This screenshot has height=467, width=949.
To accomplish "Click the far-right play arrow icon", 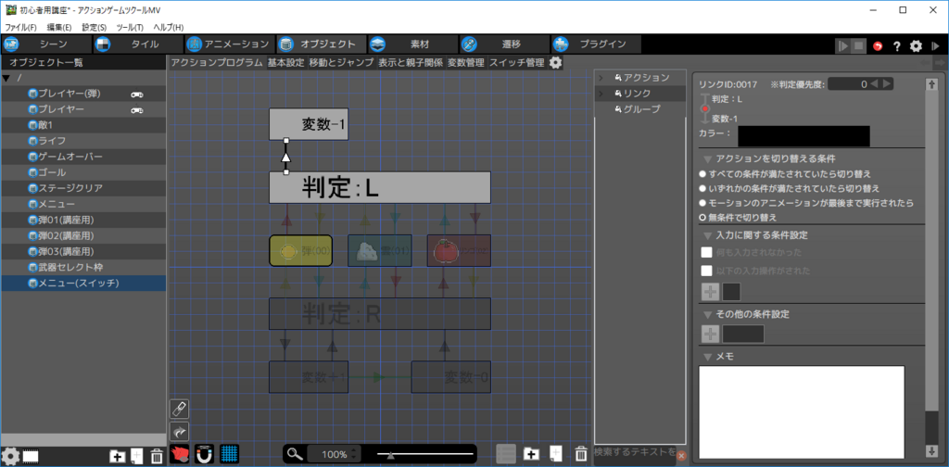I will click(936, 46).
